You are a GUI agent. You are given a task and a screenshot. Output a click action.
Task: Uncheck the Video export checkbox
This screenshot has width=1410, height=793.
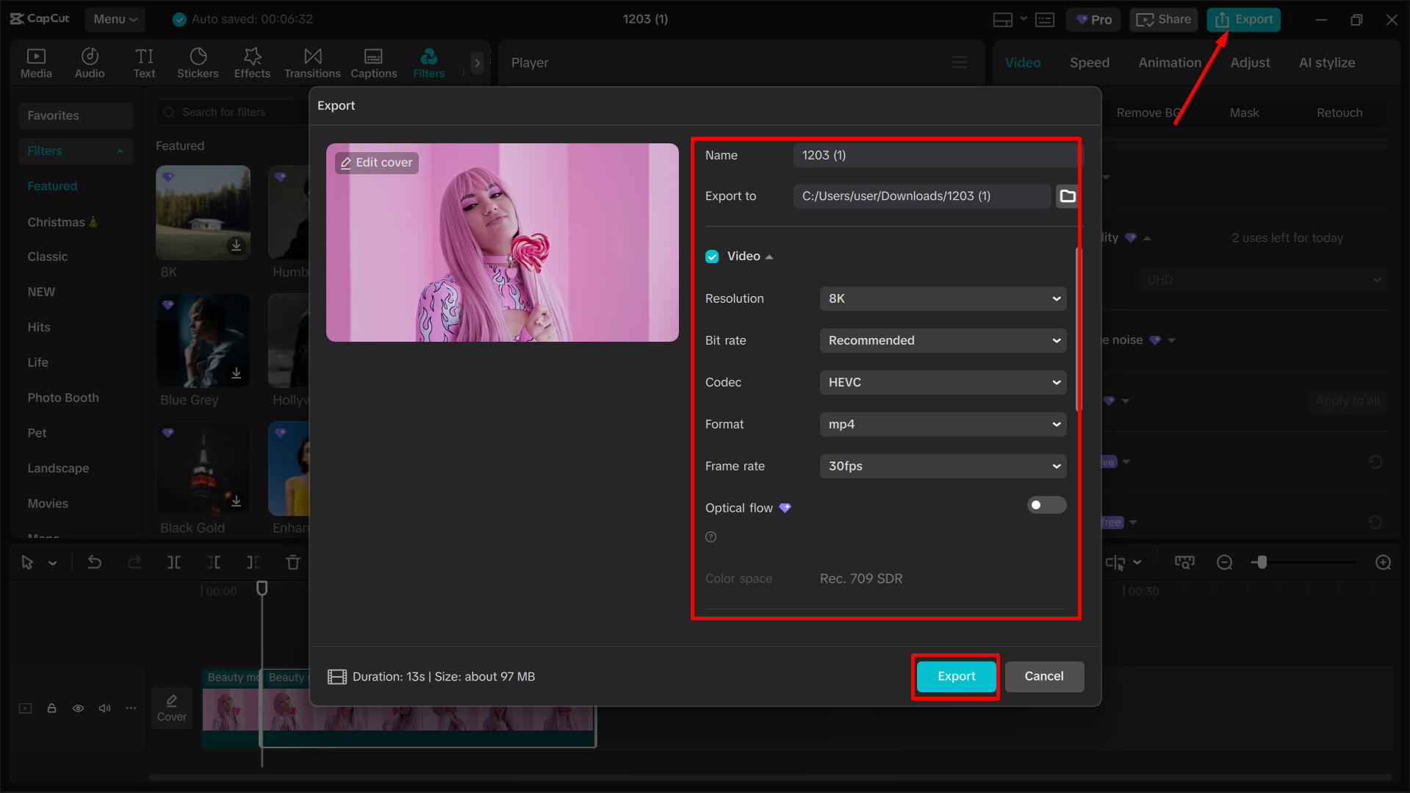click(711, 256)
